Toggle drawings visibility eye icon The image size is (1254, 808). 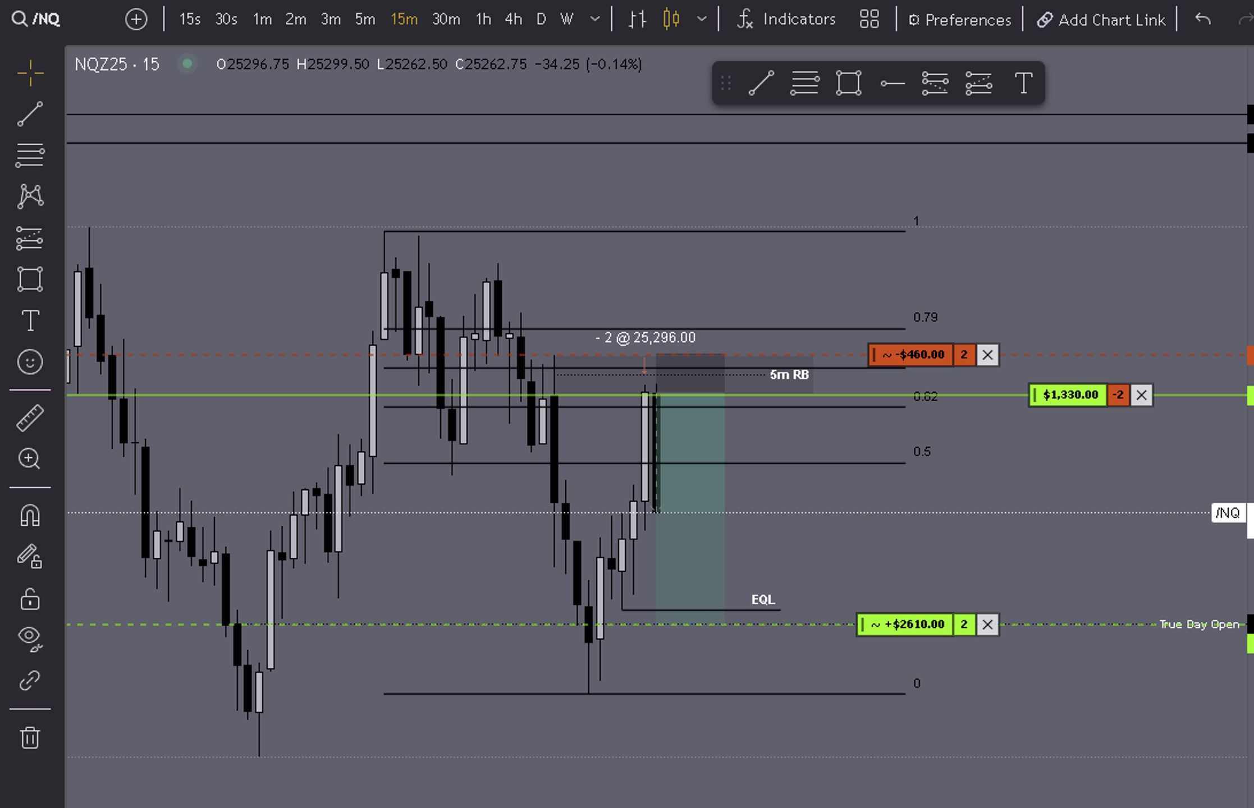[30, 639]
